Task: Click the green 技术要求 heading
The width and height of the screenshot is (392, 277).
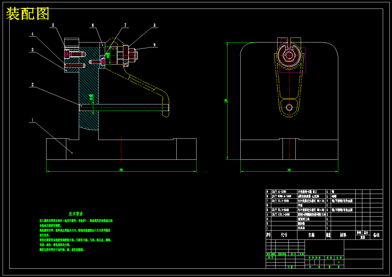Action: [x=76, y=214]
